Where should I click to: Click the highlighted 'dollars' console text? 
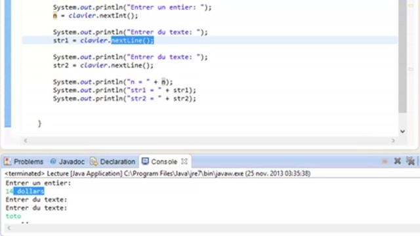[29, 191]
